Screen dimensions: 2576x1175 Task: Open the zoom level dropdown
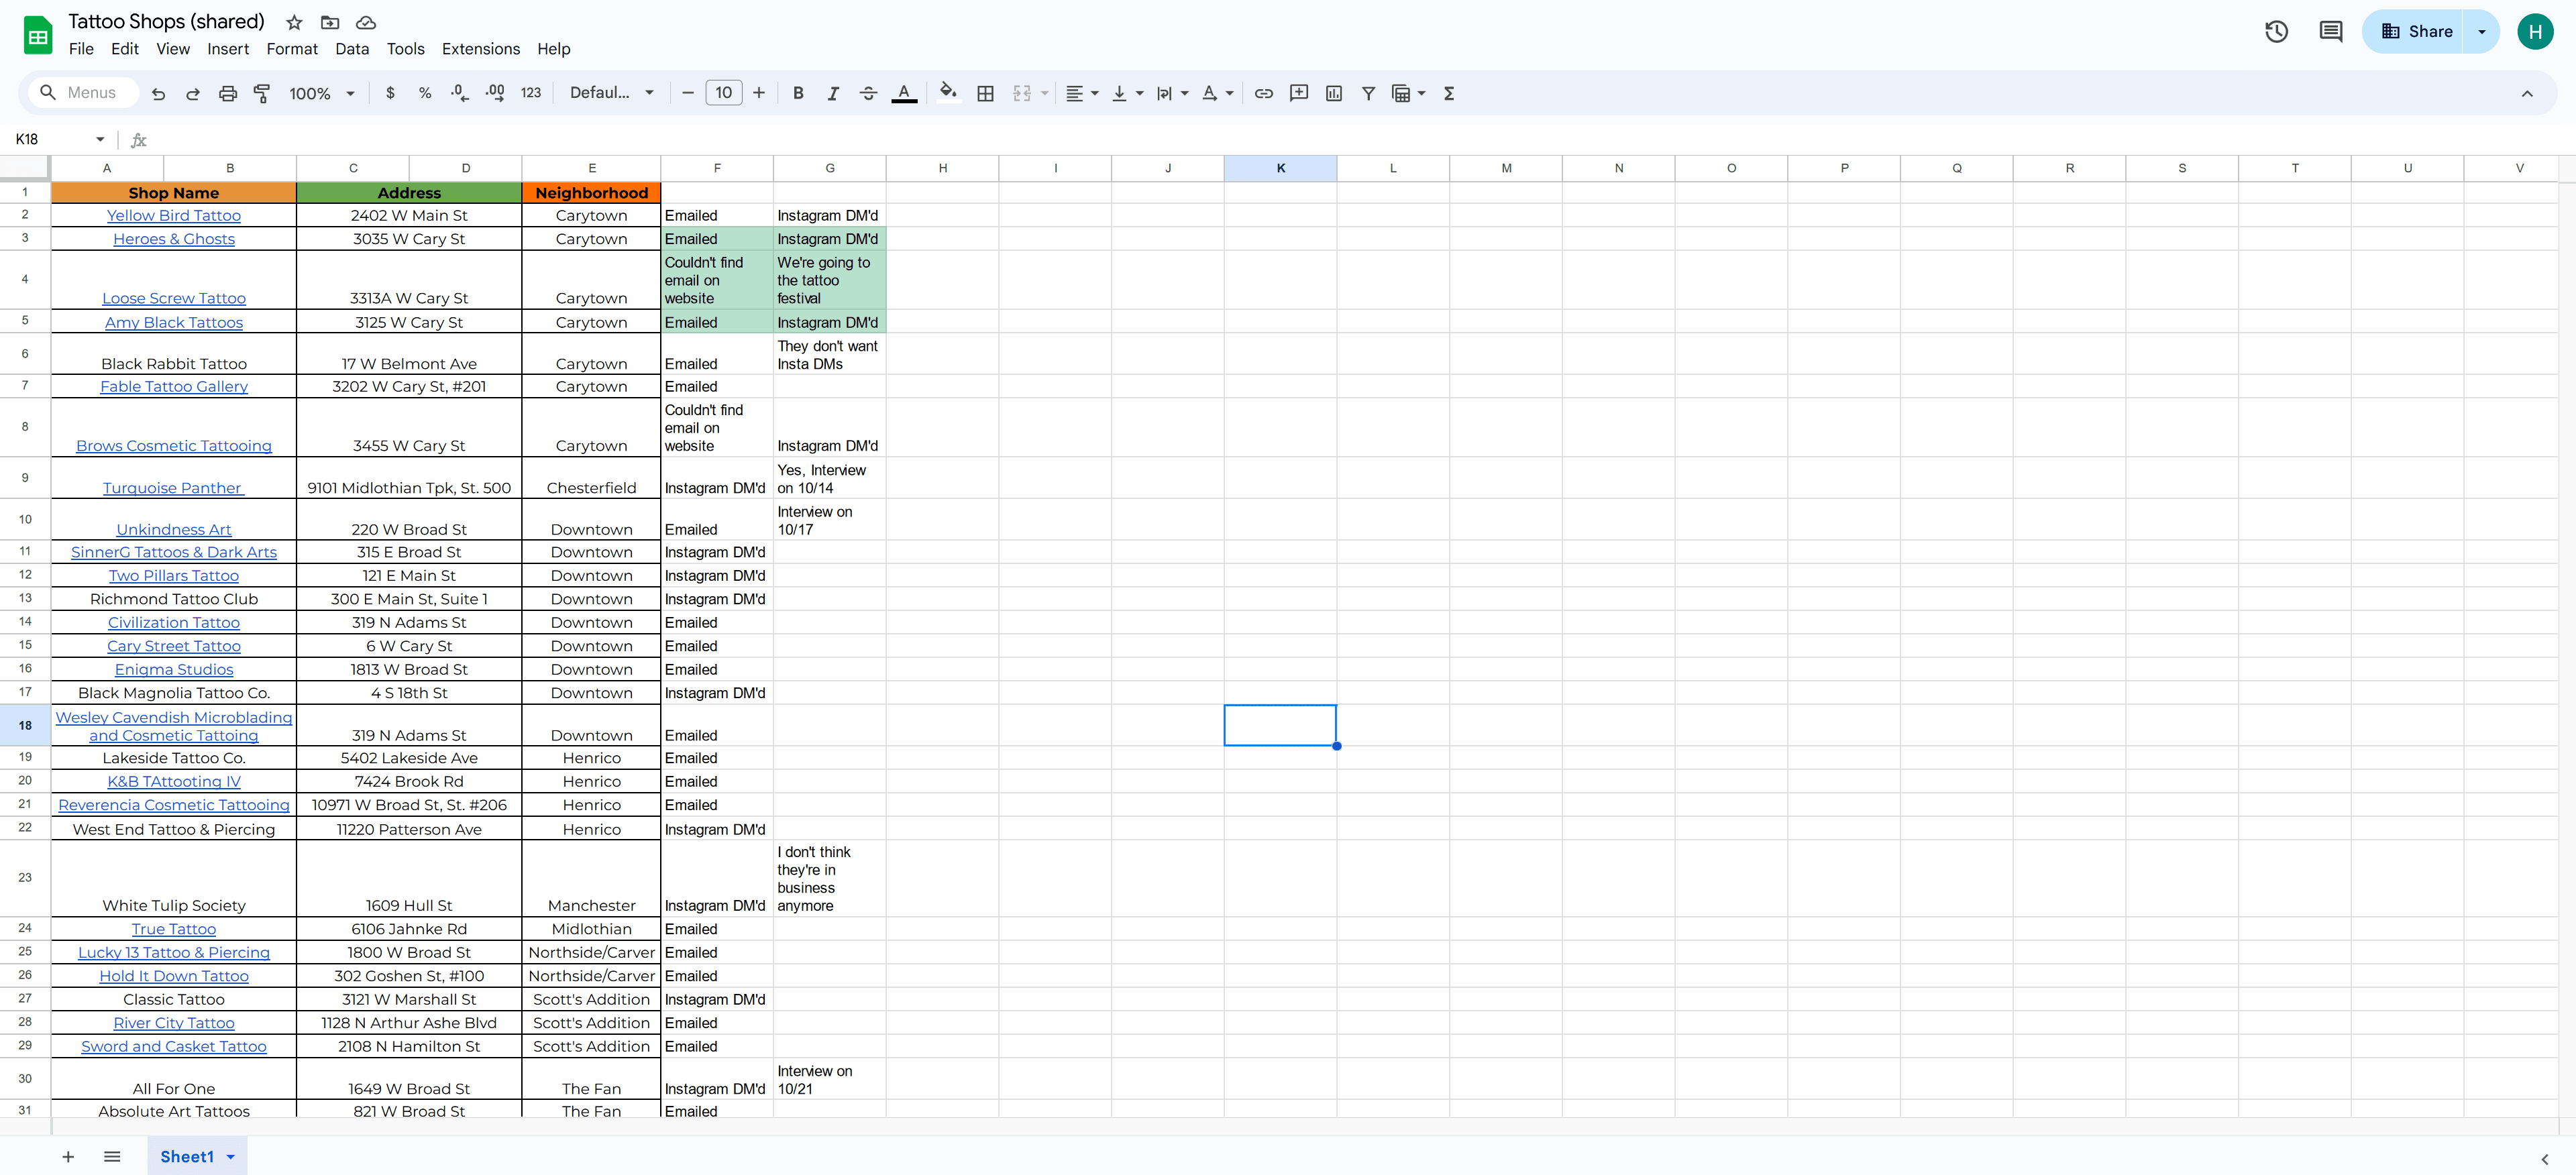click(322, 93)
